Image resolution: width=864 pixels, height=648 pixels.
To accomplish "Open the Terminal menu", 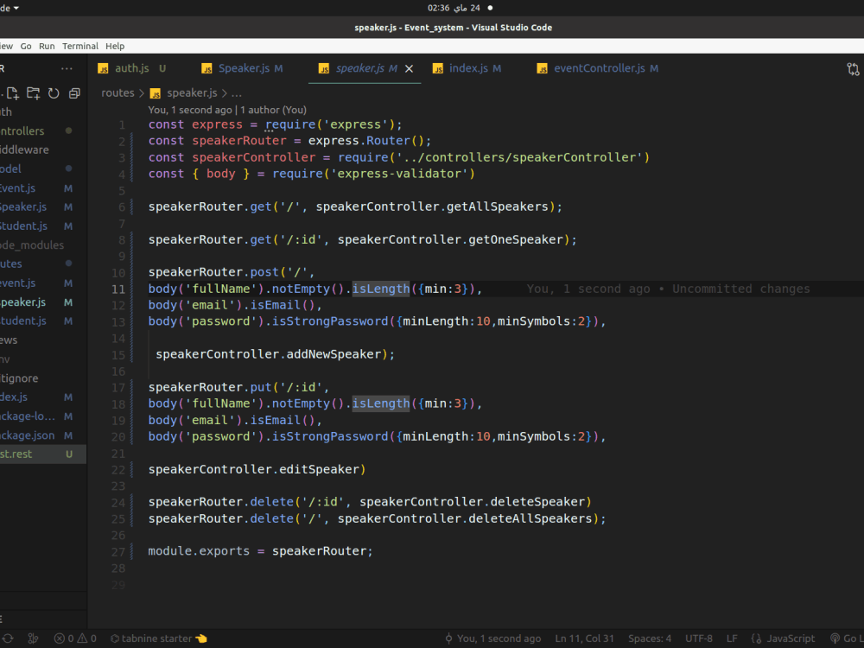I will 79,46.
